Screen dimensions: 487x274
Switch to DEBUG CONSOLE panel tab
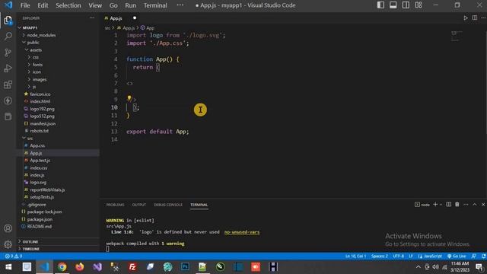pos(168,205)
